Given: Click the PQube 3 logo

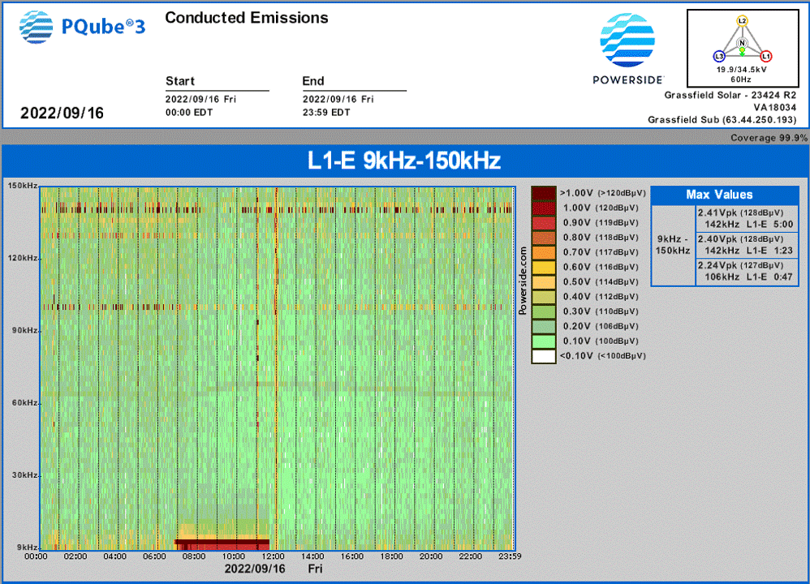Looking at the screenshot, I should tap(82, 27).
